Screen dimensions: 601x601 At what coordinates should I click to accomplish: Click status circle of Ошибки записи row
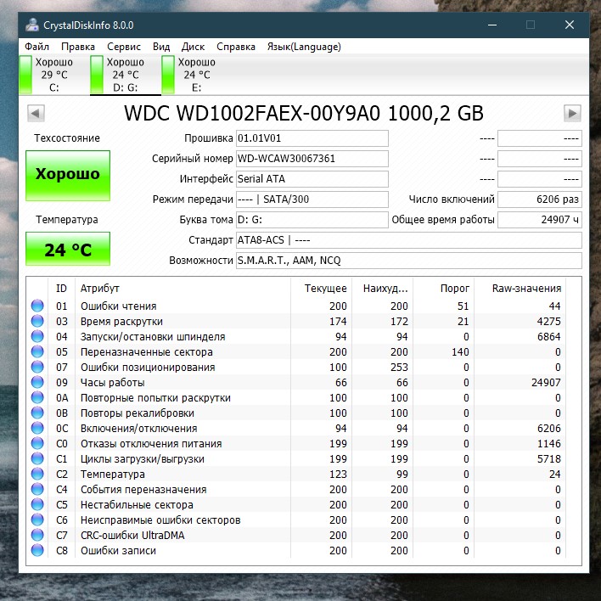37,550
